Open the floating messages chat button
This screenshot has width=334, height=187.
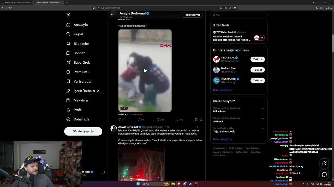tap(324, 174)
